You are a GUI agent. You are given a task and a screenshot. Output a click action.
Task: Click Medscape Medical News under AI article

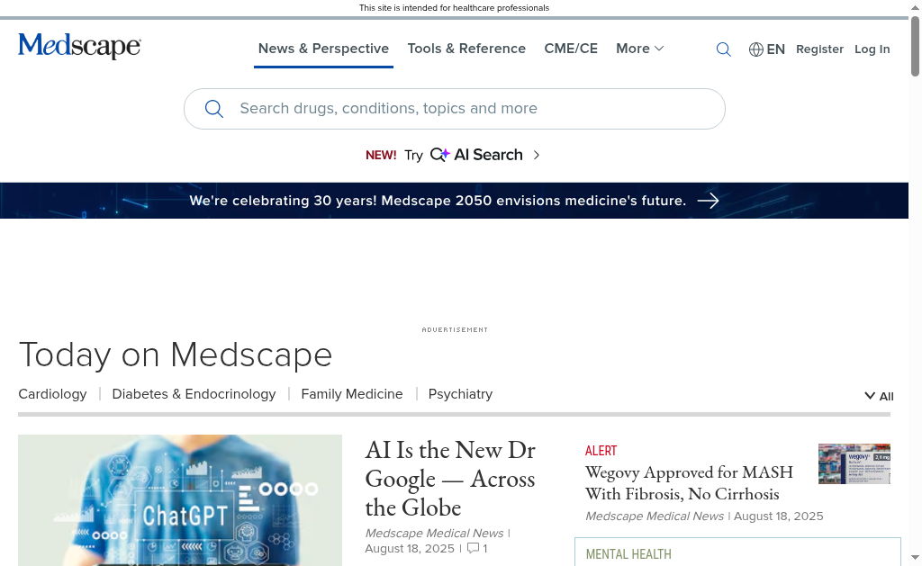434,533
